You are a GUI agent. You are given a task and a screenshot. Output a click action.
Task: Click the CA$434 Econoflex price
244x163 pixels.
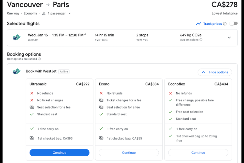[x=221, y=84]
